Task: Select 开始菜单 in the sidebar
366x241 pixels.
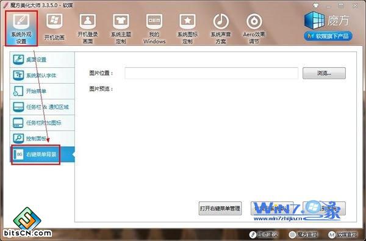Action: [x=42, y=91]
